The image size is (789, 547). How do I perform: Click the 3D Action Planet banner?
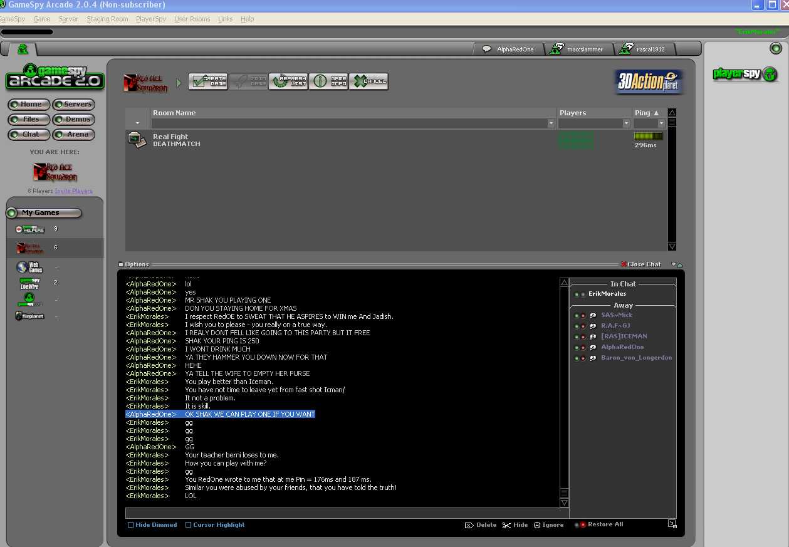(649, 81)
